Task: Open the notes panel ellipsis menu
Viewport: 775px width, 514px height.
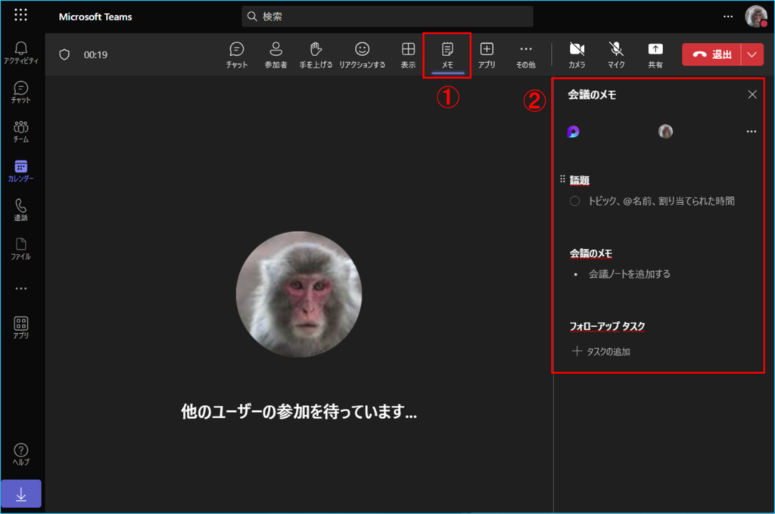Action: 751,132
